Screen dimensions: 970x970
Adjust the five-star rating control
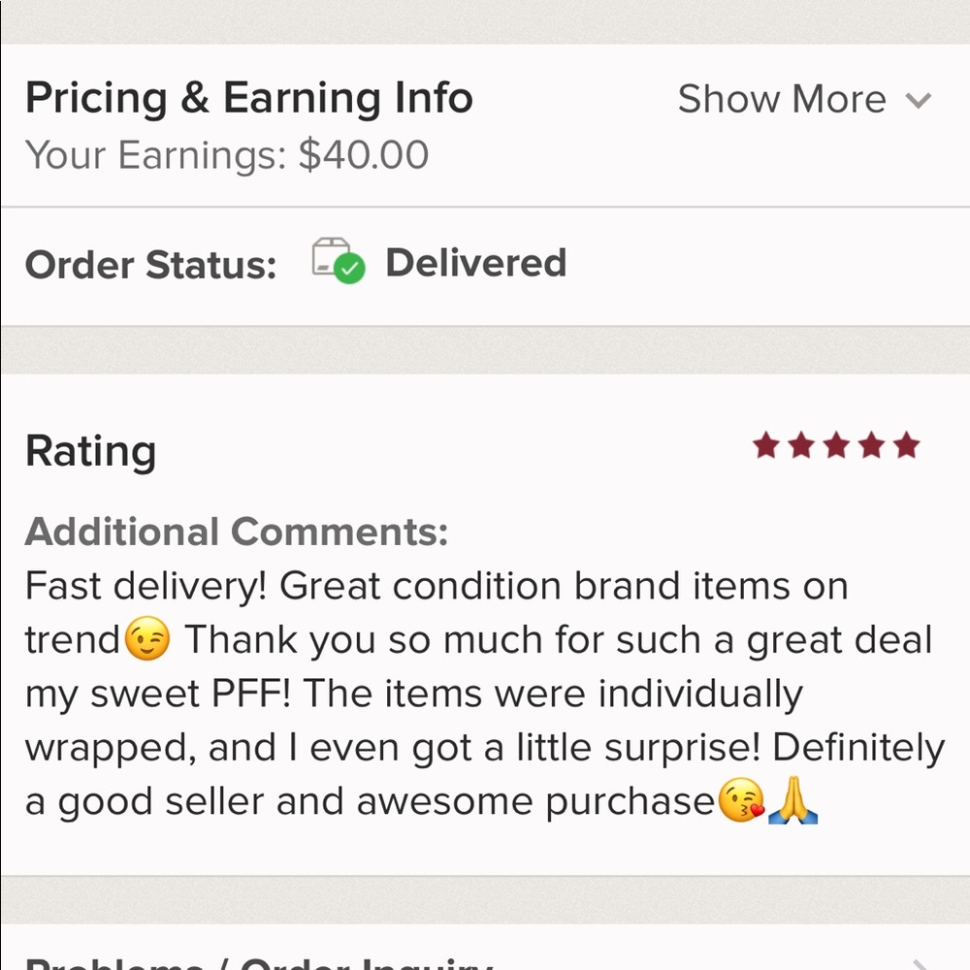coord(833,445)
